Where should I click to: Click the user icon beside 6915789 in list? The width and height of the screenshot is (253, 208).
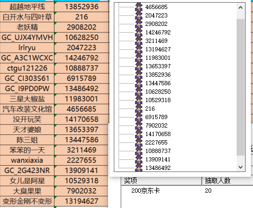(x=139, y=117)
